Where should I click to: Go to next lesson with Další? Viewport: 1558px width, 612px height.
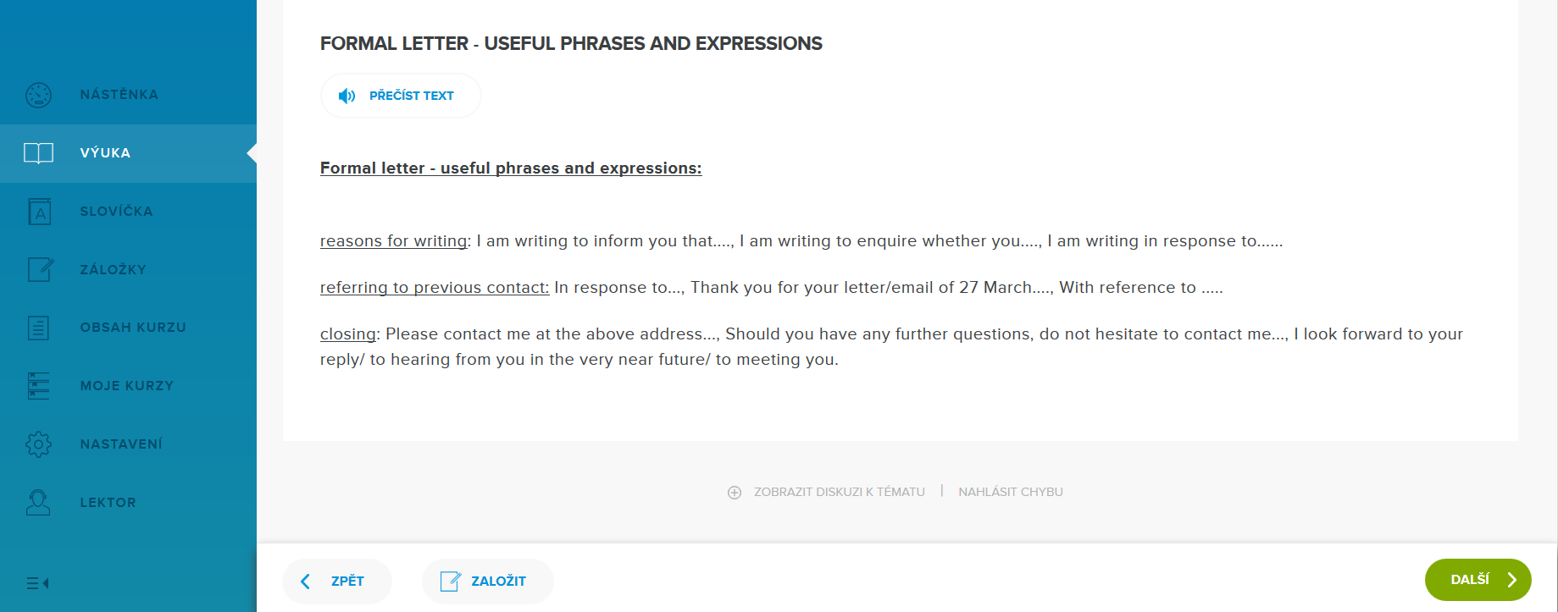coord(1478,580)
